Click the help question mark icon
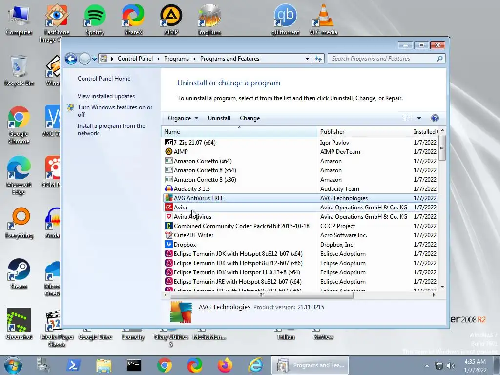Screen dimensions: 500x375 435,118
